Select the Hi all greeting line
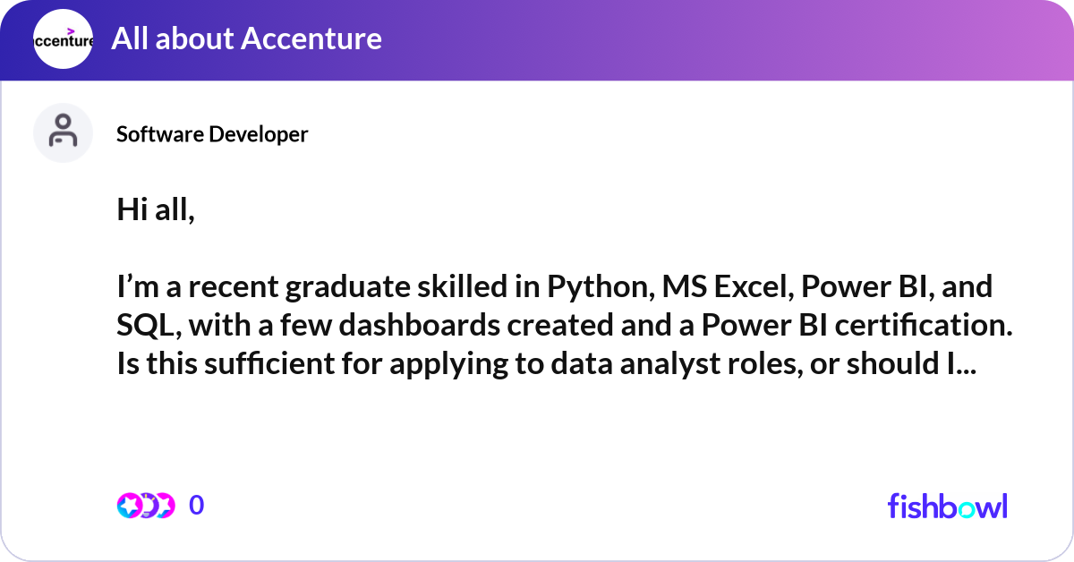 coord(155,209)
